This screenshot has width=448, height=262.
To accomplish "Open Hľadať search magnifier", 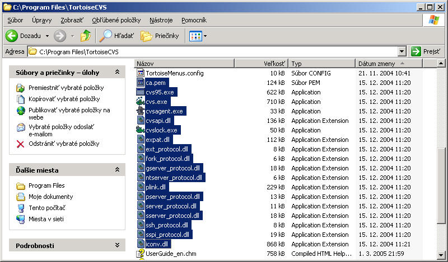I will coord(105,36).
